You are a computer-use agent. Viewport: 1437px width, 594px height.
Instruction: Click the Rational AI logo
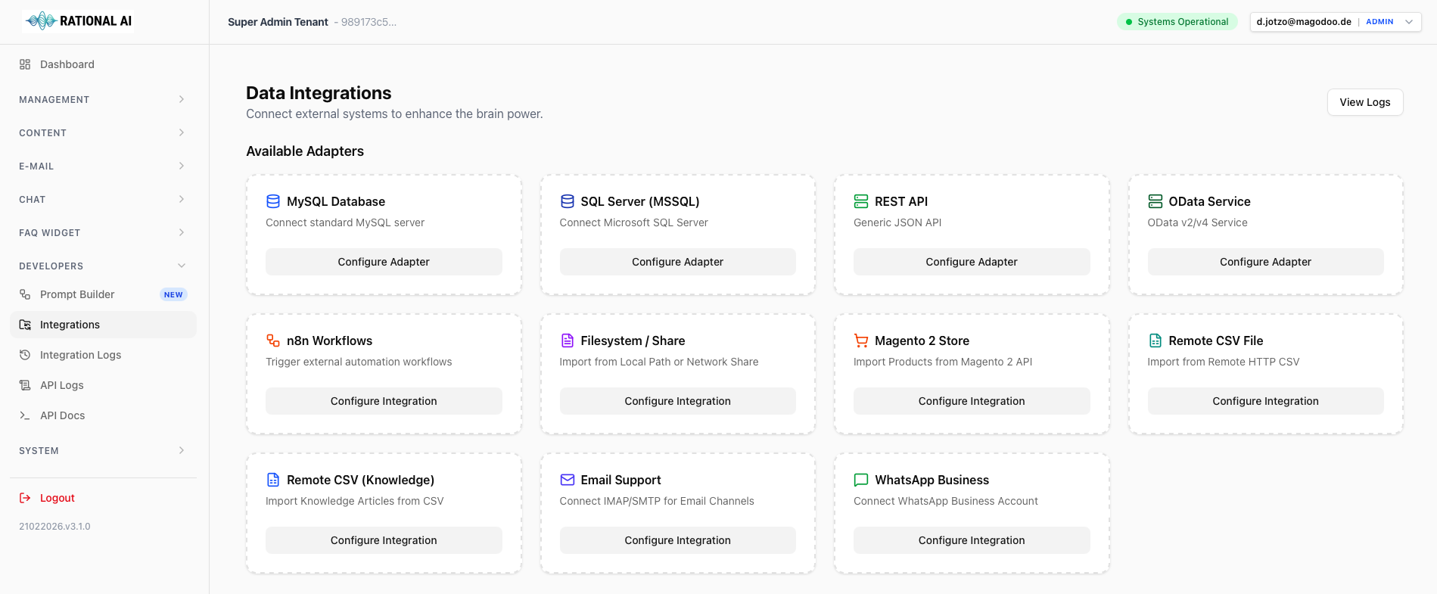tap(79, 21)
